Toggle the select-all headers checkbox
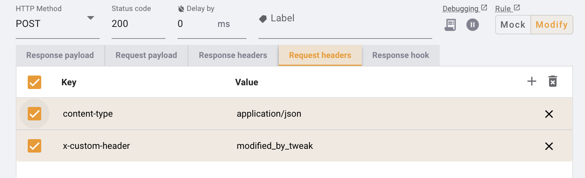The width and height of the screenshot is (585, 178). [x=34, y=82]
